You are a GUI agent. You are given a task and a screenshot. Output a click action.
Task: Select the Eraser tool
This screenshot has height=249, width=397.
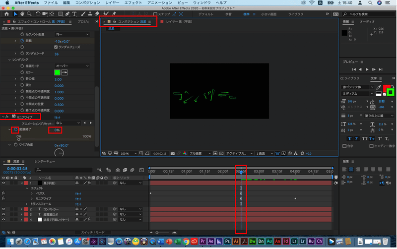(x=97, y=14)
